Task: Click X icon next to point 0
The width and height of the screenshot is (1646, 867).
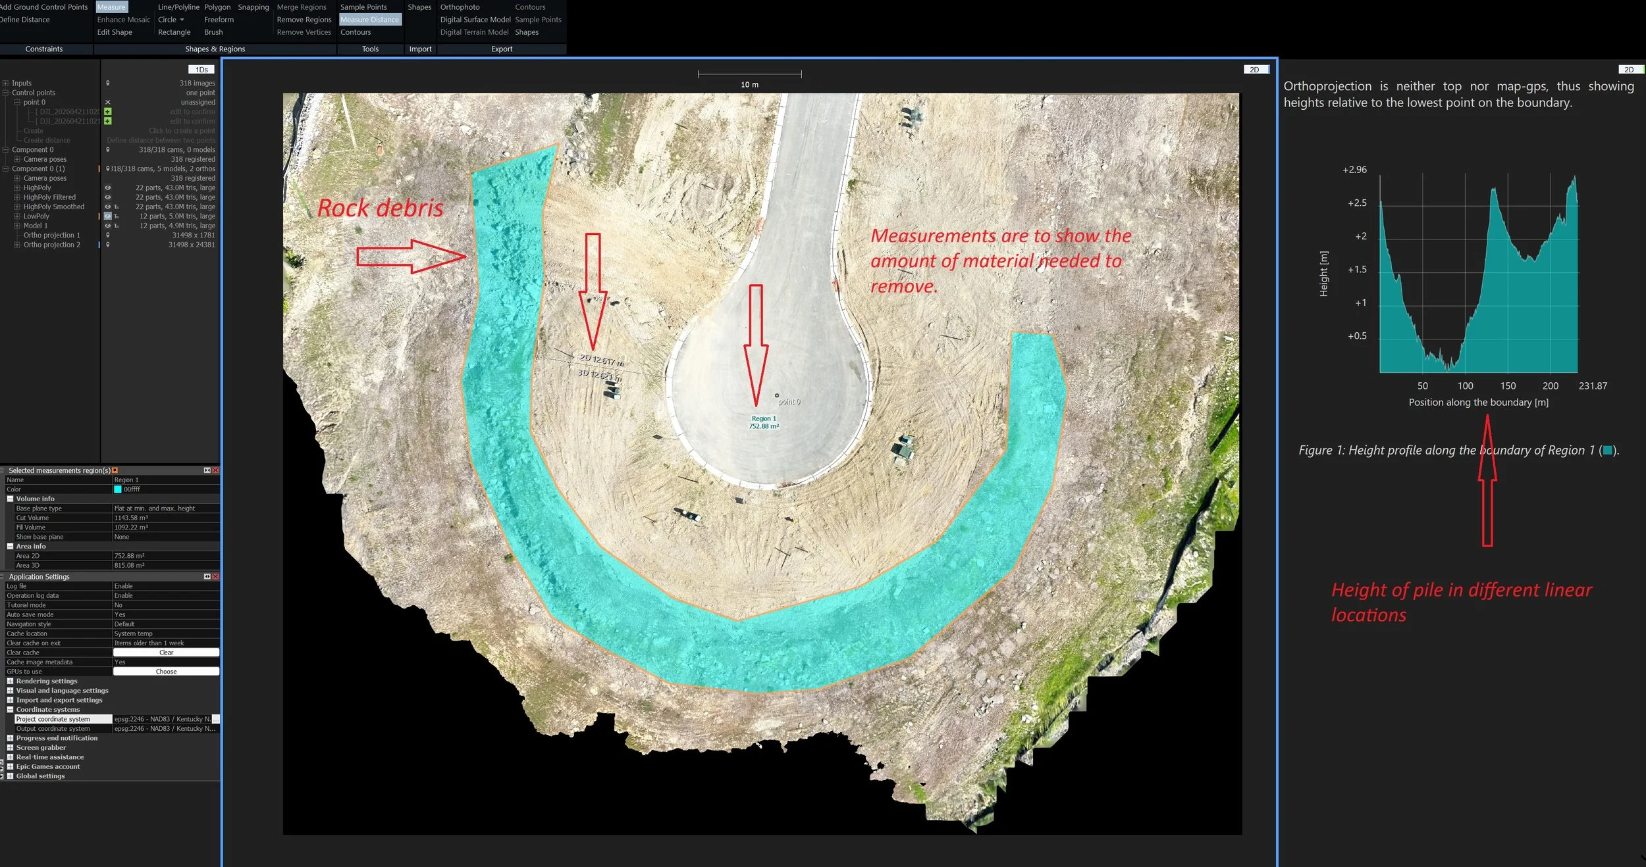Action: (108, 103)
